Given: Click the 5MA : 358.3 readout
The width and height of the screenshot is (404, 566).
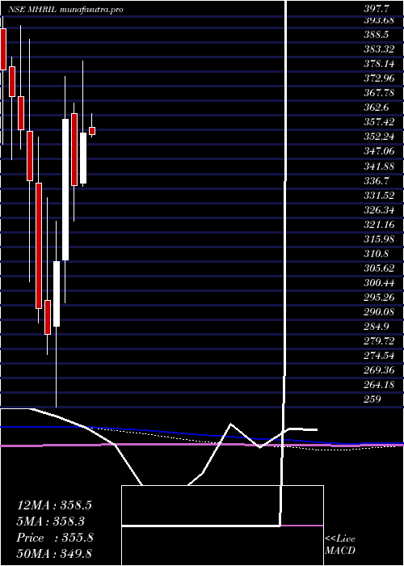Looking at the screenshot, I should pos(51,522).
